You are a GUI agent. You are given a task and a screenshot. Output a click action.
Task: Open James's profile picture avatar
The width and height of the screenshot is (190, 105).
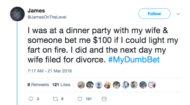17,14
